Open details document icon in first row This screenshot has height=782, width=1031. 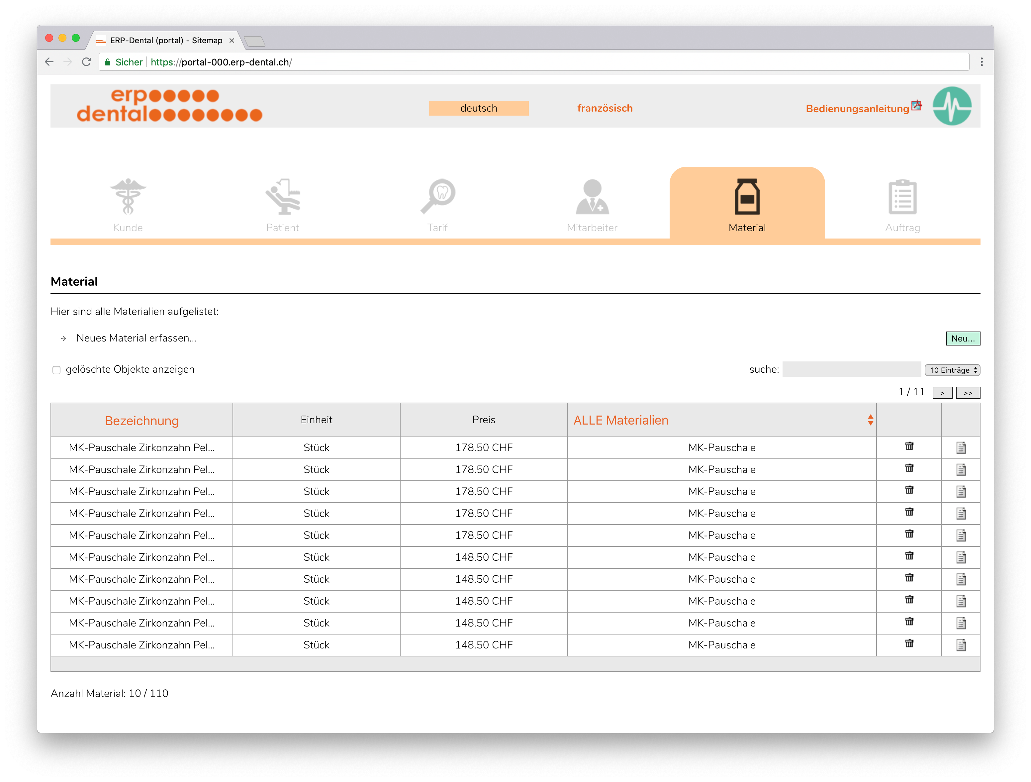click(x=961, y=447)
